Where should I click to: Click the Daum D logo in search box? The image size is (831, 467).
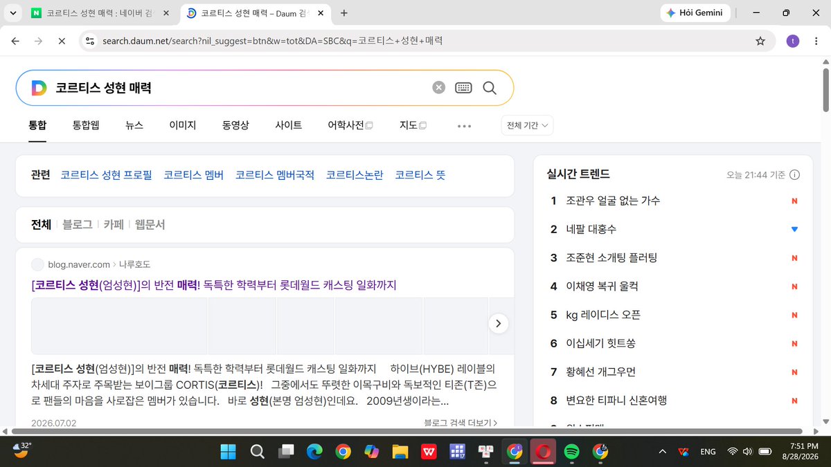(x=39, y=88)
